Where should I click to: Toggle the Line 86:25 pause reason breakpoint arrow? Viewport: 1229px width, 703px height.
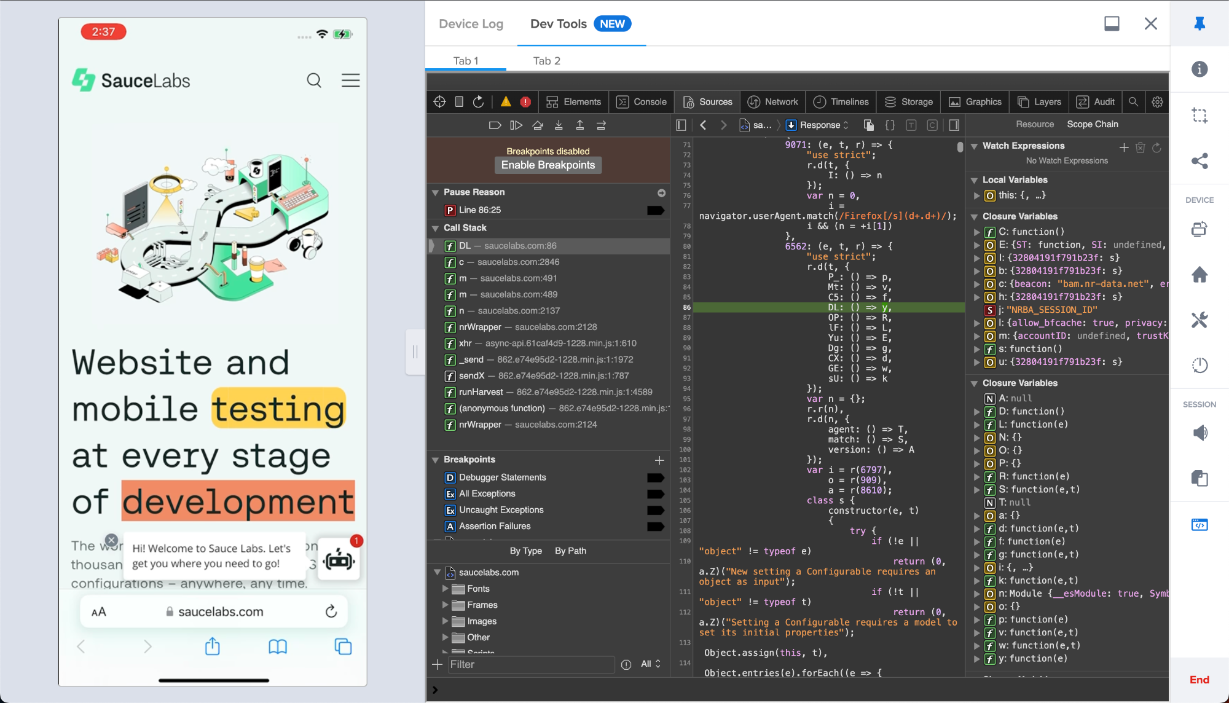tap(656, 210)
